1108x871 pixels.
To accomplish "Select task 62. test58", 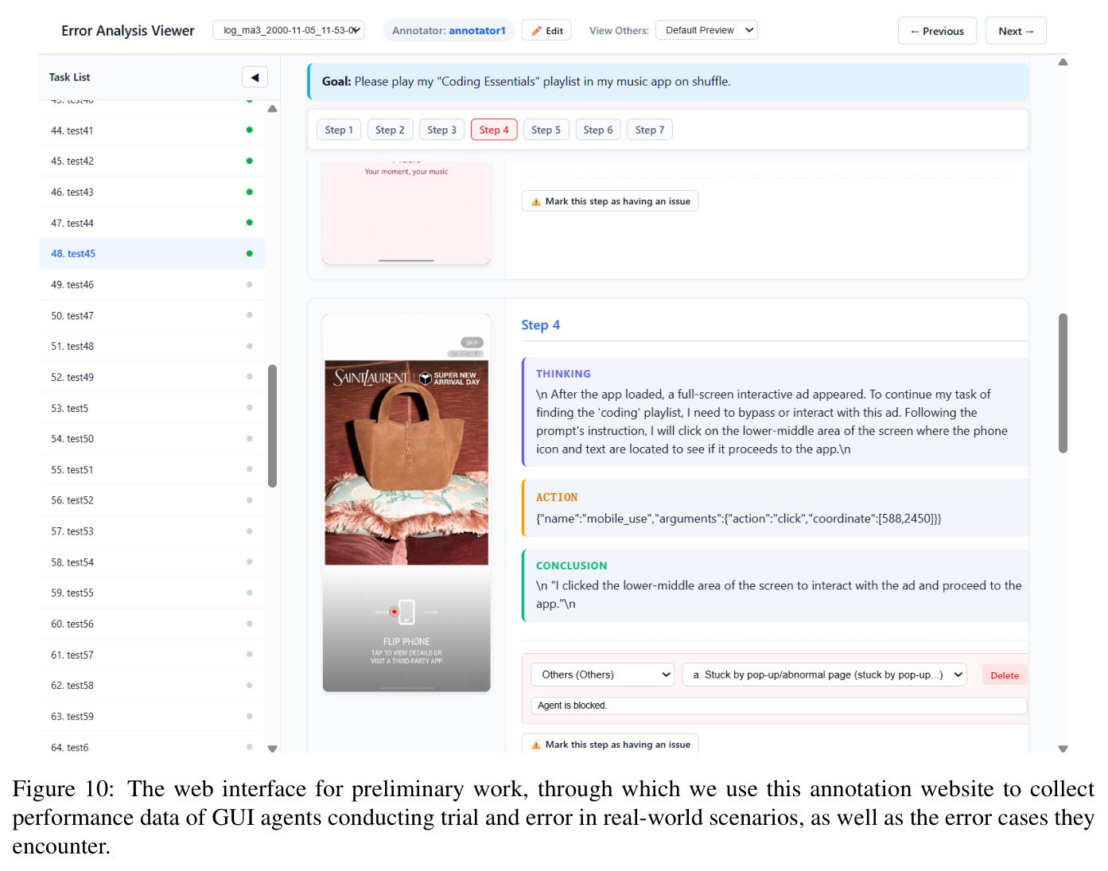I will pos(152,685).
